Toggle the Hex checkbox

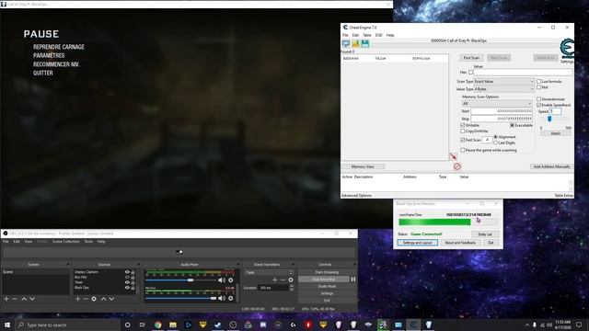(470, 72)
